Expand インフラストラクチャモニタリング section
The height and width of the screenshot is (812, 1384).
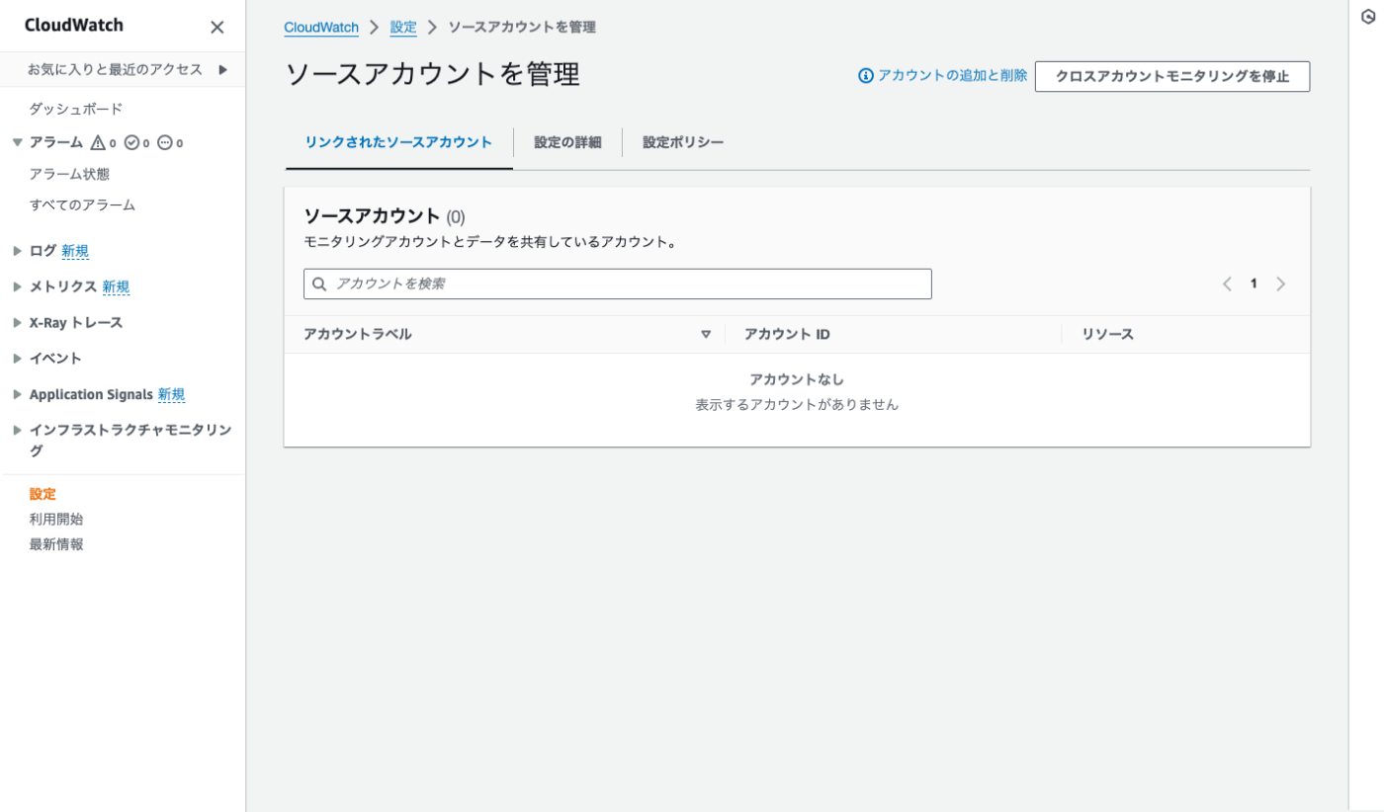tap(17, 431)
